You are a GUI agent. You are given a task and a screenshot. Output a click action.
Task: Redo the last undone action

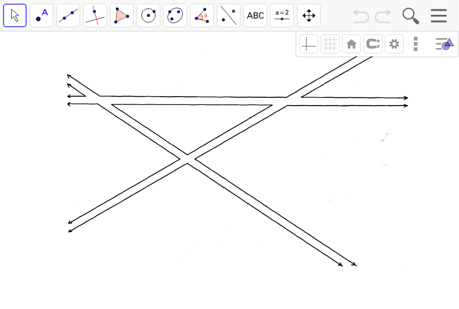point(383,16)
